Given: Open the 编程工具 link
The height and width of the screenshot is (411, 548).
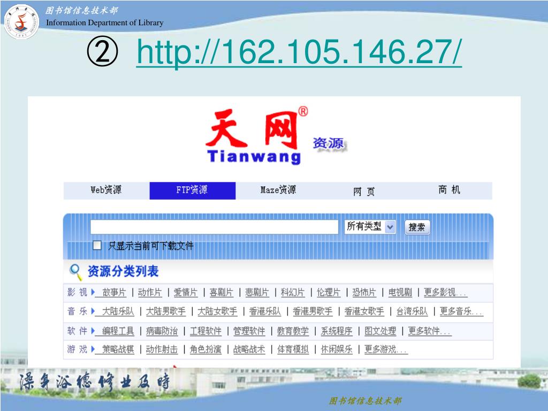Looking at the screenshot, I should (118, 331).
